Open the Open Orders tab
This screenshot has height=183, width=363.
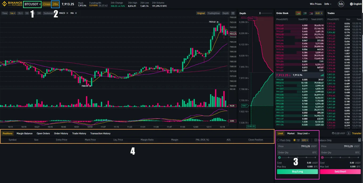(43, 133)
